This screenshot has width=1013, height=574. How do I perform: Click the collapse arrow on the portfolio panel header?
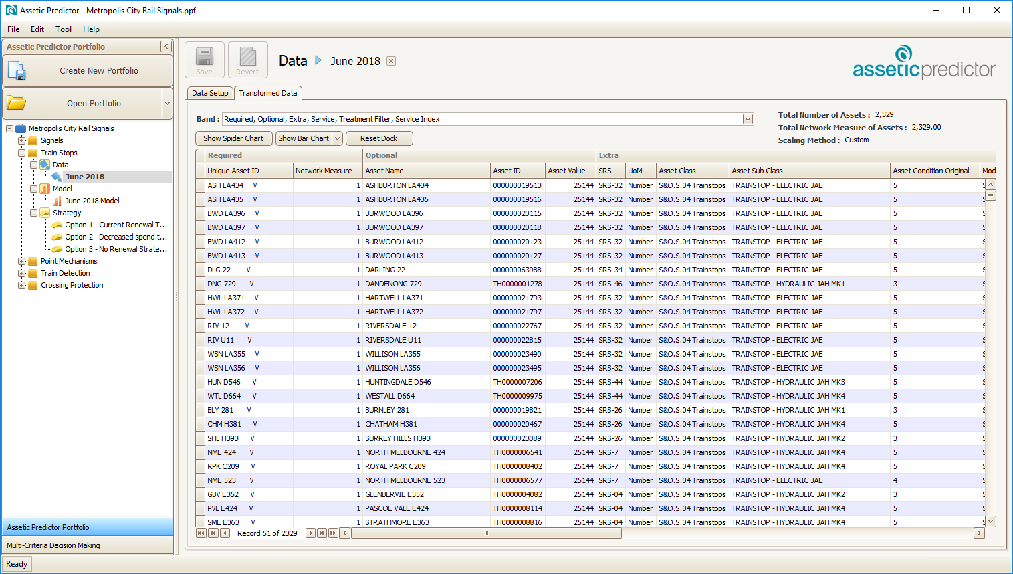click(x=166, y=47)
